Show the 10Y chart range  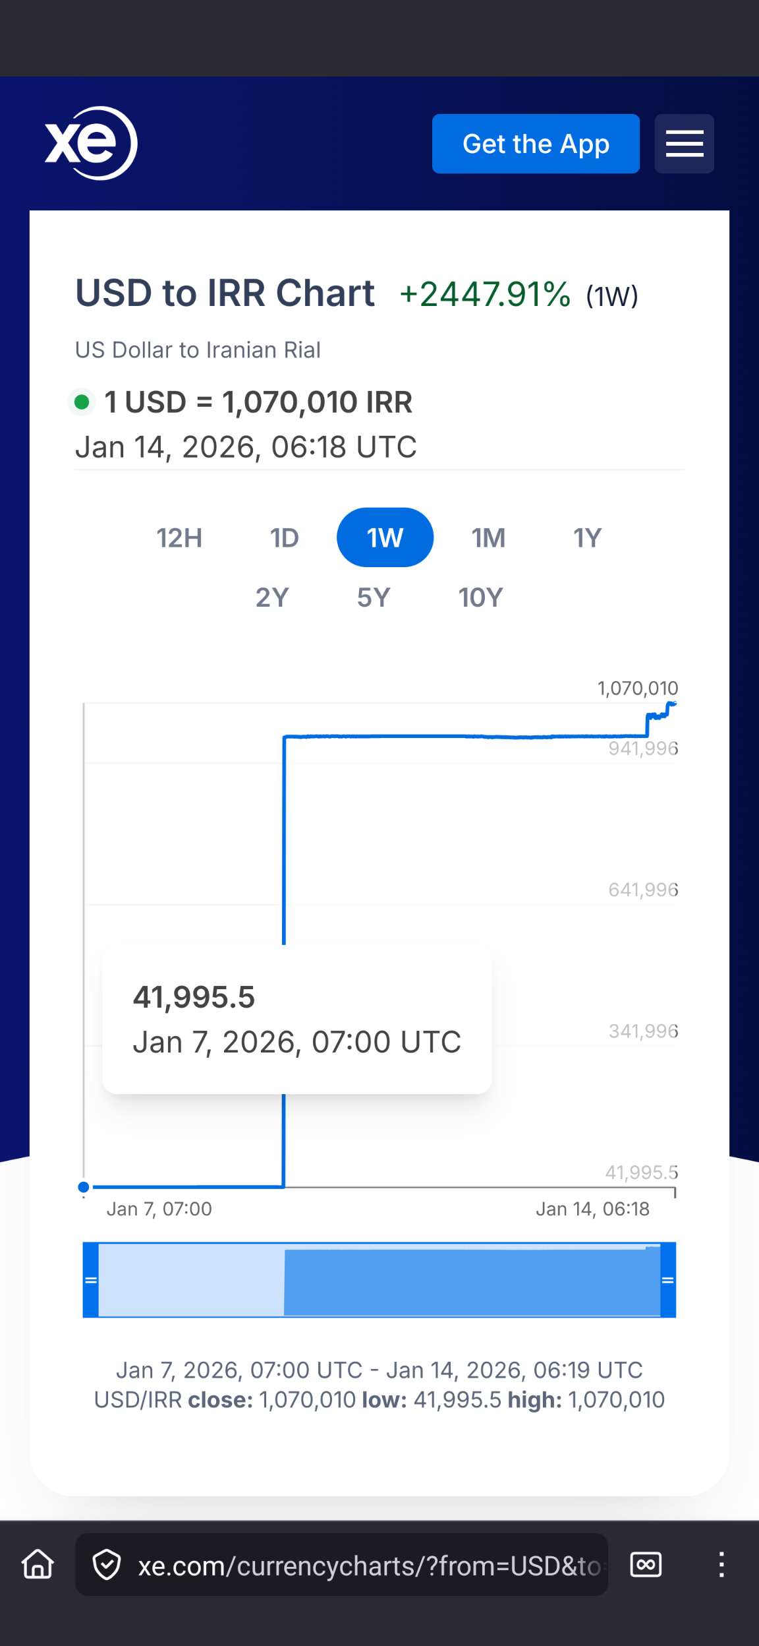click(x=481, y=597)
